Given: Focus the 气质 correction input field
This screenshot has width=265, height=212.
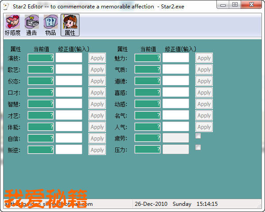Looking at the screenshot, I should pyautogui.click(x=176, y=69).
